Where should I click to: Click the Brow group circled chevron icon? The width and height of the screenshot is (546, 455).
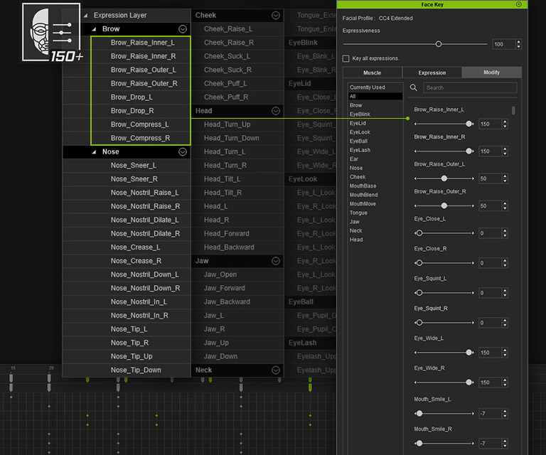tap(183, 29)
